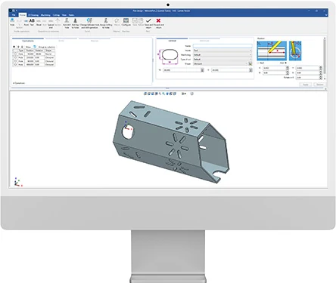This screenshot has height=283, width=336.
Task: Click the Shape column header
Action: point(48,51)
